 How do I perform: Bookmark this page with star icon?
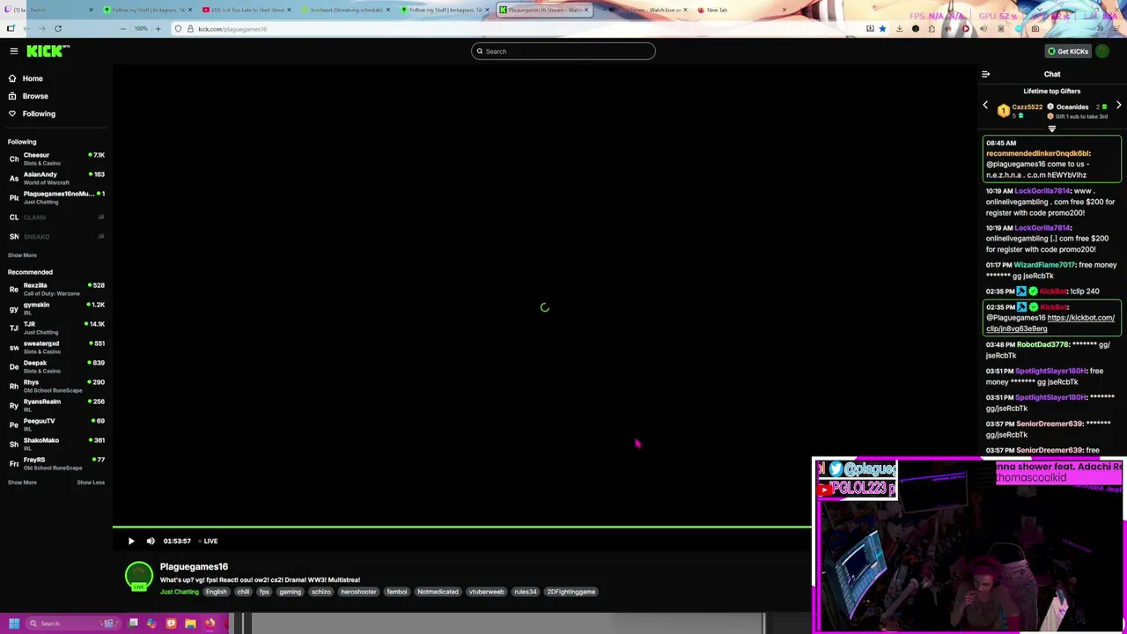[882, 29]
